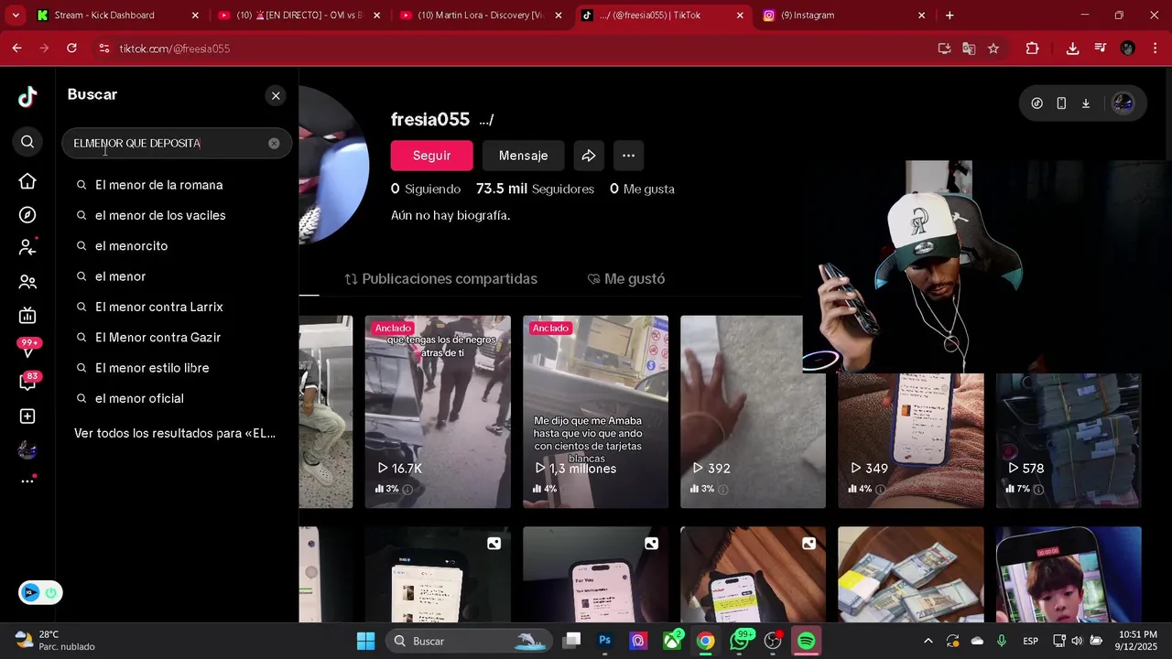Open Chrome extensions puzzle icon

click(x=1032, y=49)
